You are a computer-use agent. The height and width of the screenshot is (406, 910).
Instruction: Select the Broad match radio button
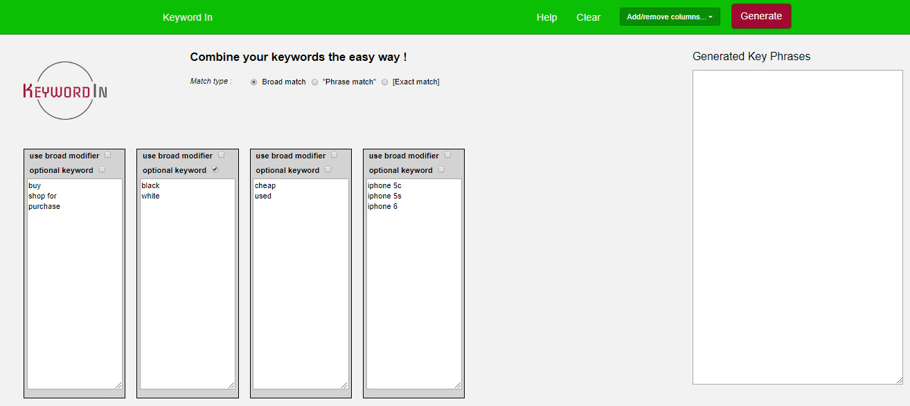(x=253, y=82)
